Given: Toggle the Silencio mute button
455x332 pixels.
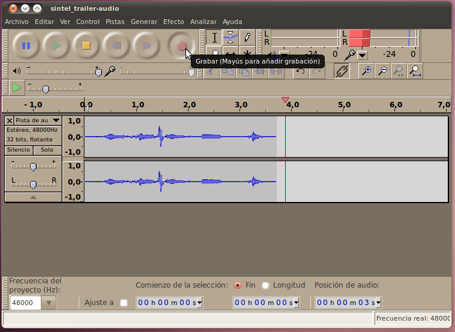Looking at the screenshot, I should point(19,150).
